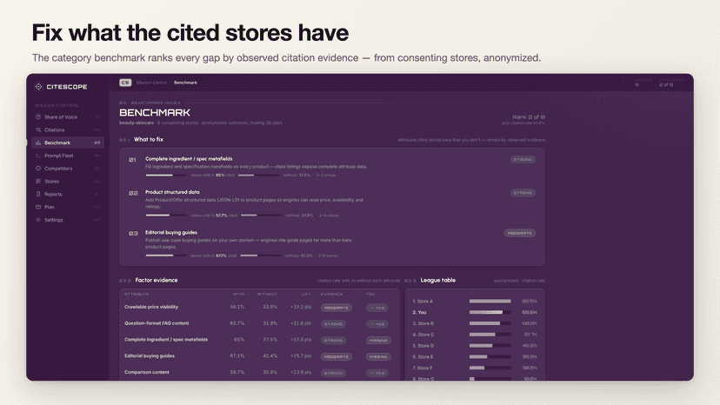Click MODERATE badge on Editorial buying guides

pos(520,233)
